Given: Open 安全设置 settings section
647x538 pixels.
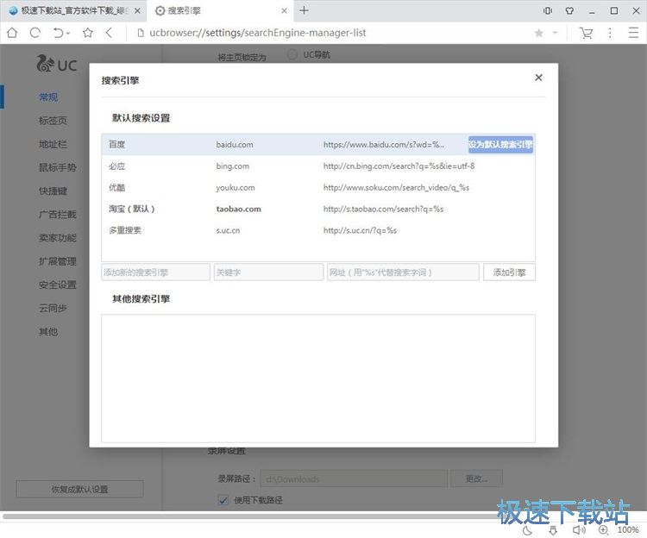Looking at the screenshot, I should click(x=57, y=285).
